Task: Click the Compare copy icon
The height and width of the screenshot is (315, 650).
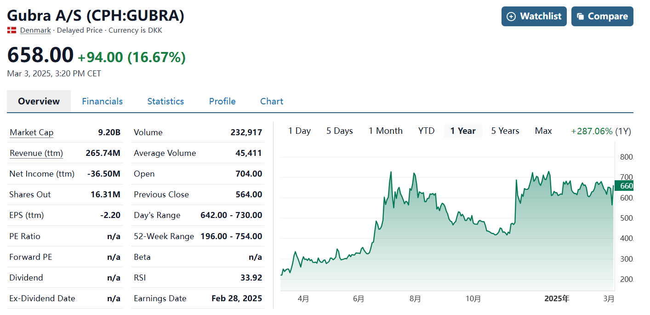Action: coord(580,17)
